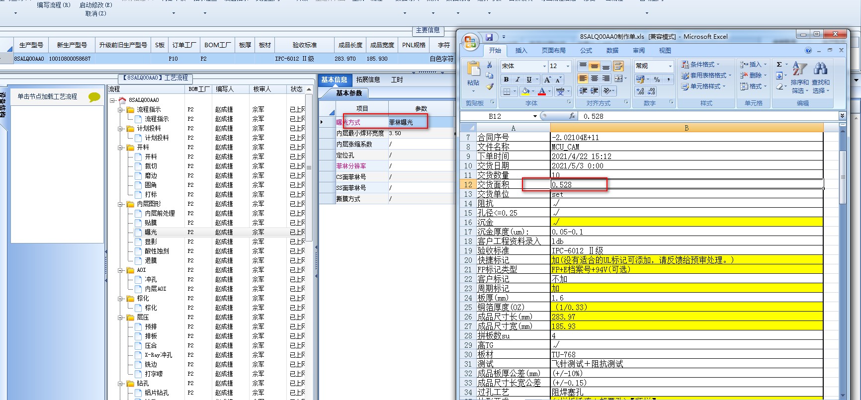Apply cell borders in Excel
Image resolution: width=861 pixels, height=400 pixels.
pyautogui.click(x=507, y=91)
